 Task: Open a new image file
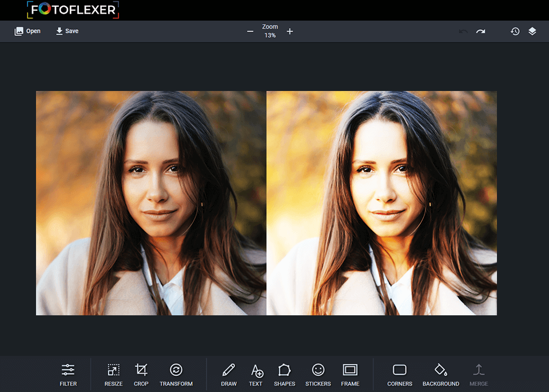click(x=27, y=31)
